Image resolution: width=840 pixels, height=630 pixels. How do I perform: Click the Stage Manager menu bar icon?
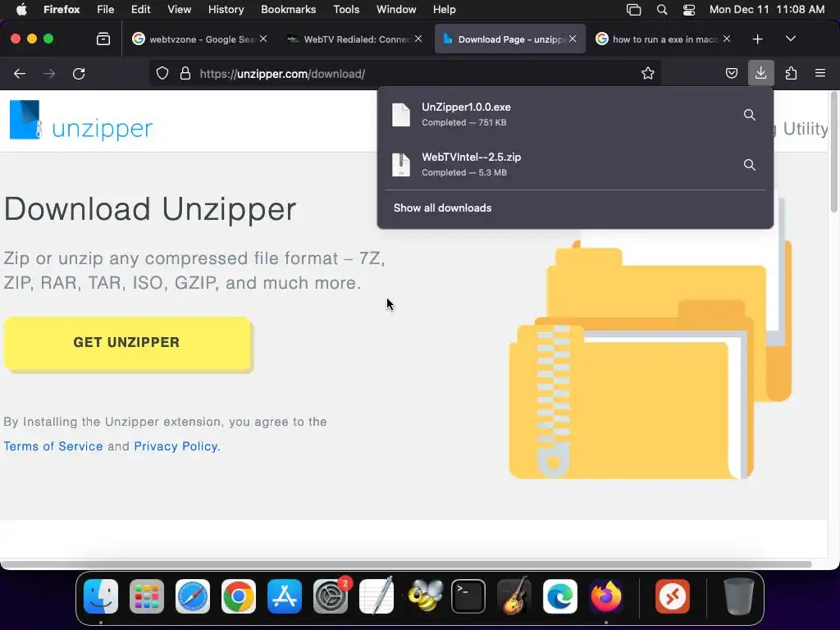(x=634, y=10)
